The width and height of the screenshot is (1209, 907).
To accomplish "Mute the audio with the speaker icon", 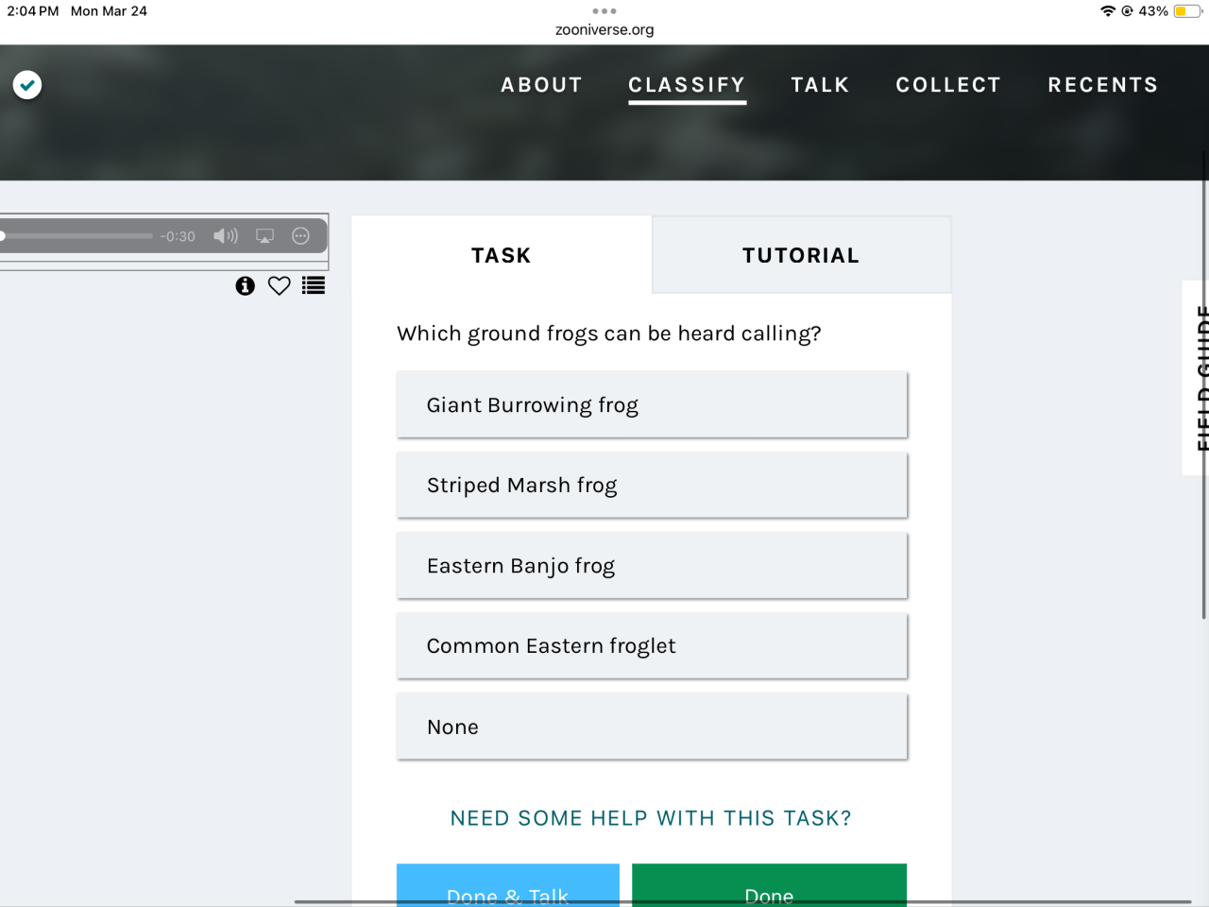I will point(225,236).
